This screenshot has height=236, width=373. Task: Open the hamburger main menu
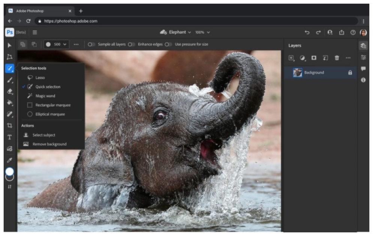[x=35, y=32]
